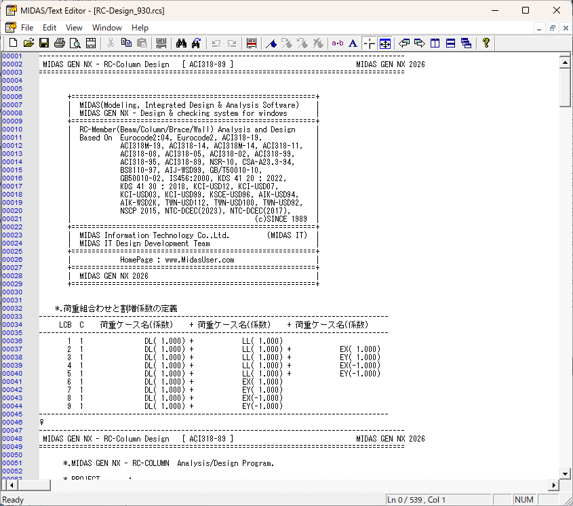
Task: Click the page setup toolbar icon
Action: pos(91,43)
